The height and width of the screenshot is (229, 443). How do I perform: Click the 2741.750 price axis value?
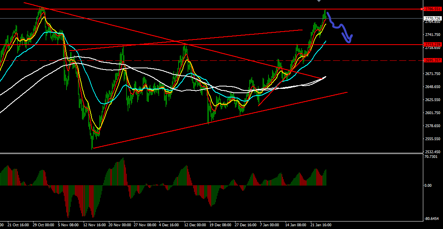pyautogui.click(x=433, y=34)
